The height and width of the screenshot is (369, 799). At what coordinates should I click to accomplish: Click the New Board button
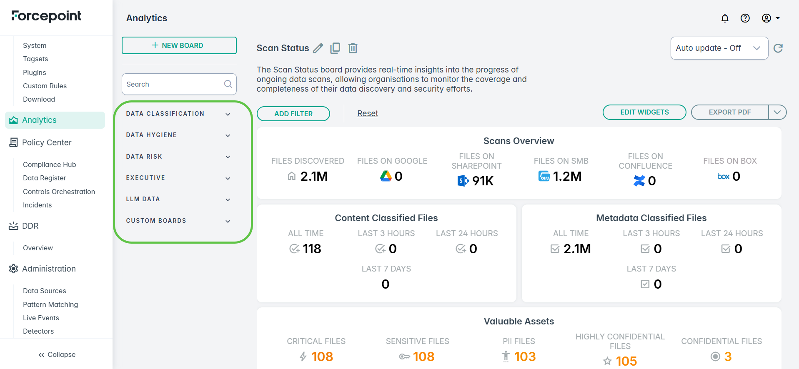tap(179, 45)
